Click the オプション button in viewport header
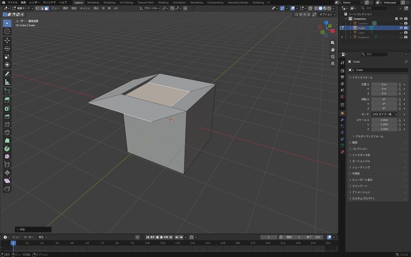The image size is (411, 257). (327, 14)
